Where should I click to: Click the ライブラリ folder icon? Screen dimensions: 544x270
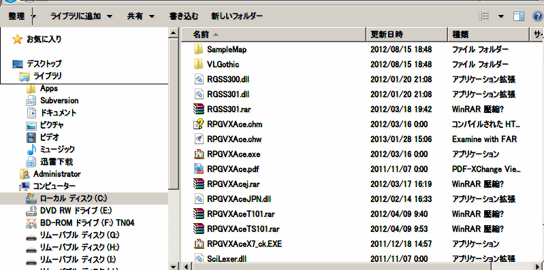tap(25, 76)
